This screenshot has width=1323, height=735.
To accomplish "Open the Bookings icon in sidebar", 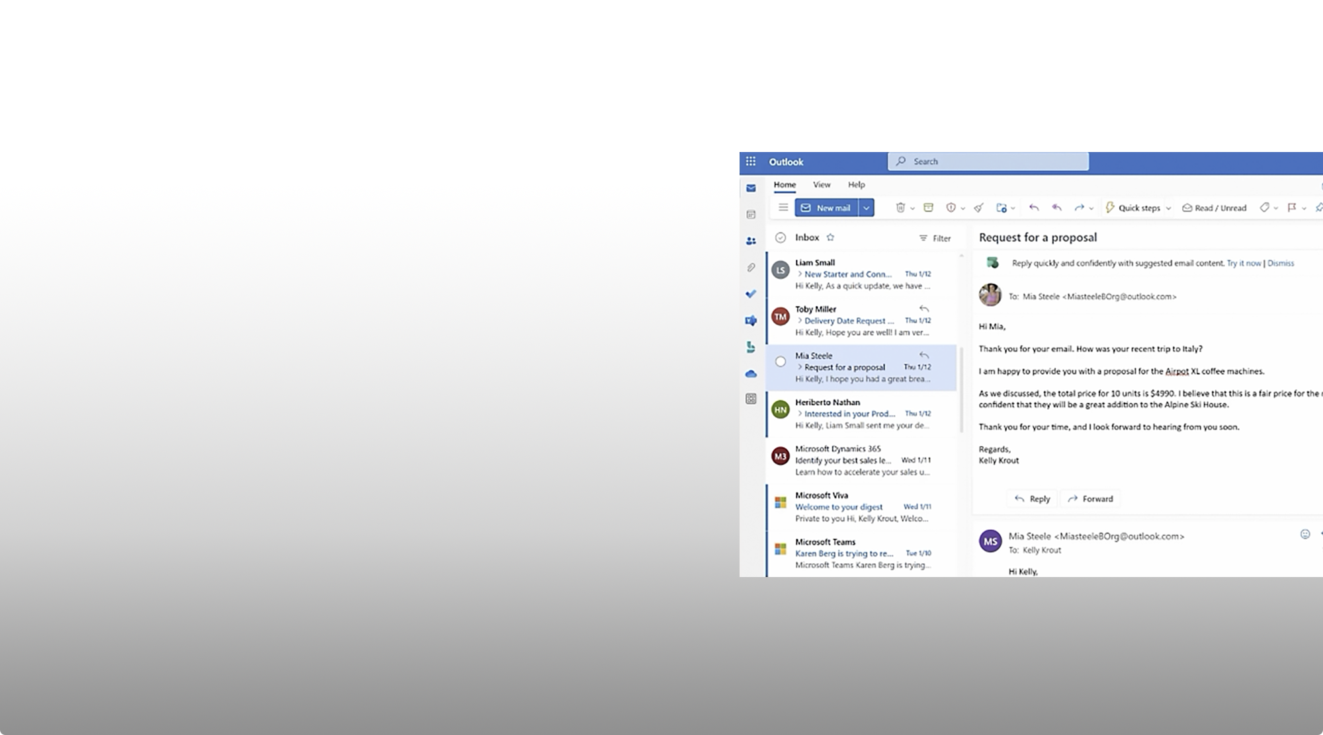I will [751, 347].
